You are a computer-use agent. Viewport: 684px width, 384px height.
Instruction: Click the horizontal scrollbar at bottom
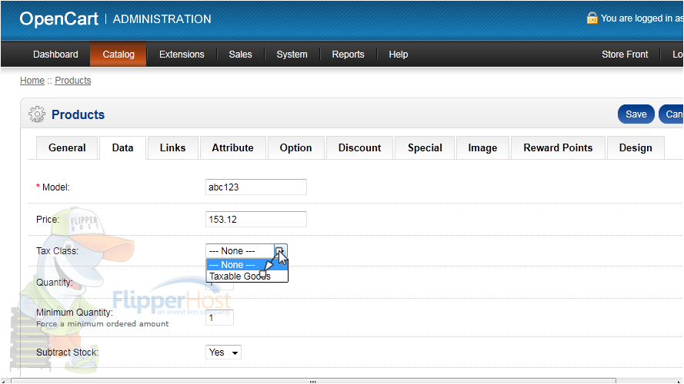point(313,381)
